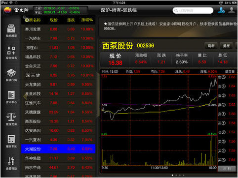Select the 秦川发展 stock row
The width and height of the screenshot is (238, 178).
pyautogui.click(x=58, y=30)
